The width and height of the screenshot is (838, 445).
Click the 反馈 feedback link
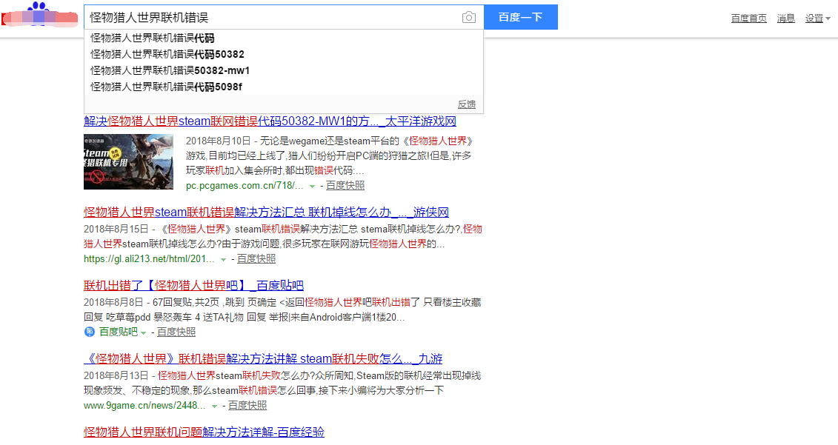[x=467, y=104]
